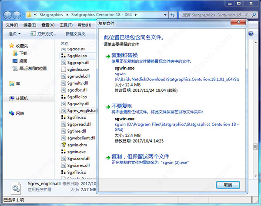Click the 桌面 desktop icon in favorites
This screenshot has width=261, height=206.
click(15, 61)
